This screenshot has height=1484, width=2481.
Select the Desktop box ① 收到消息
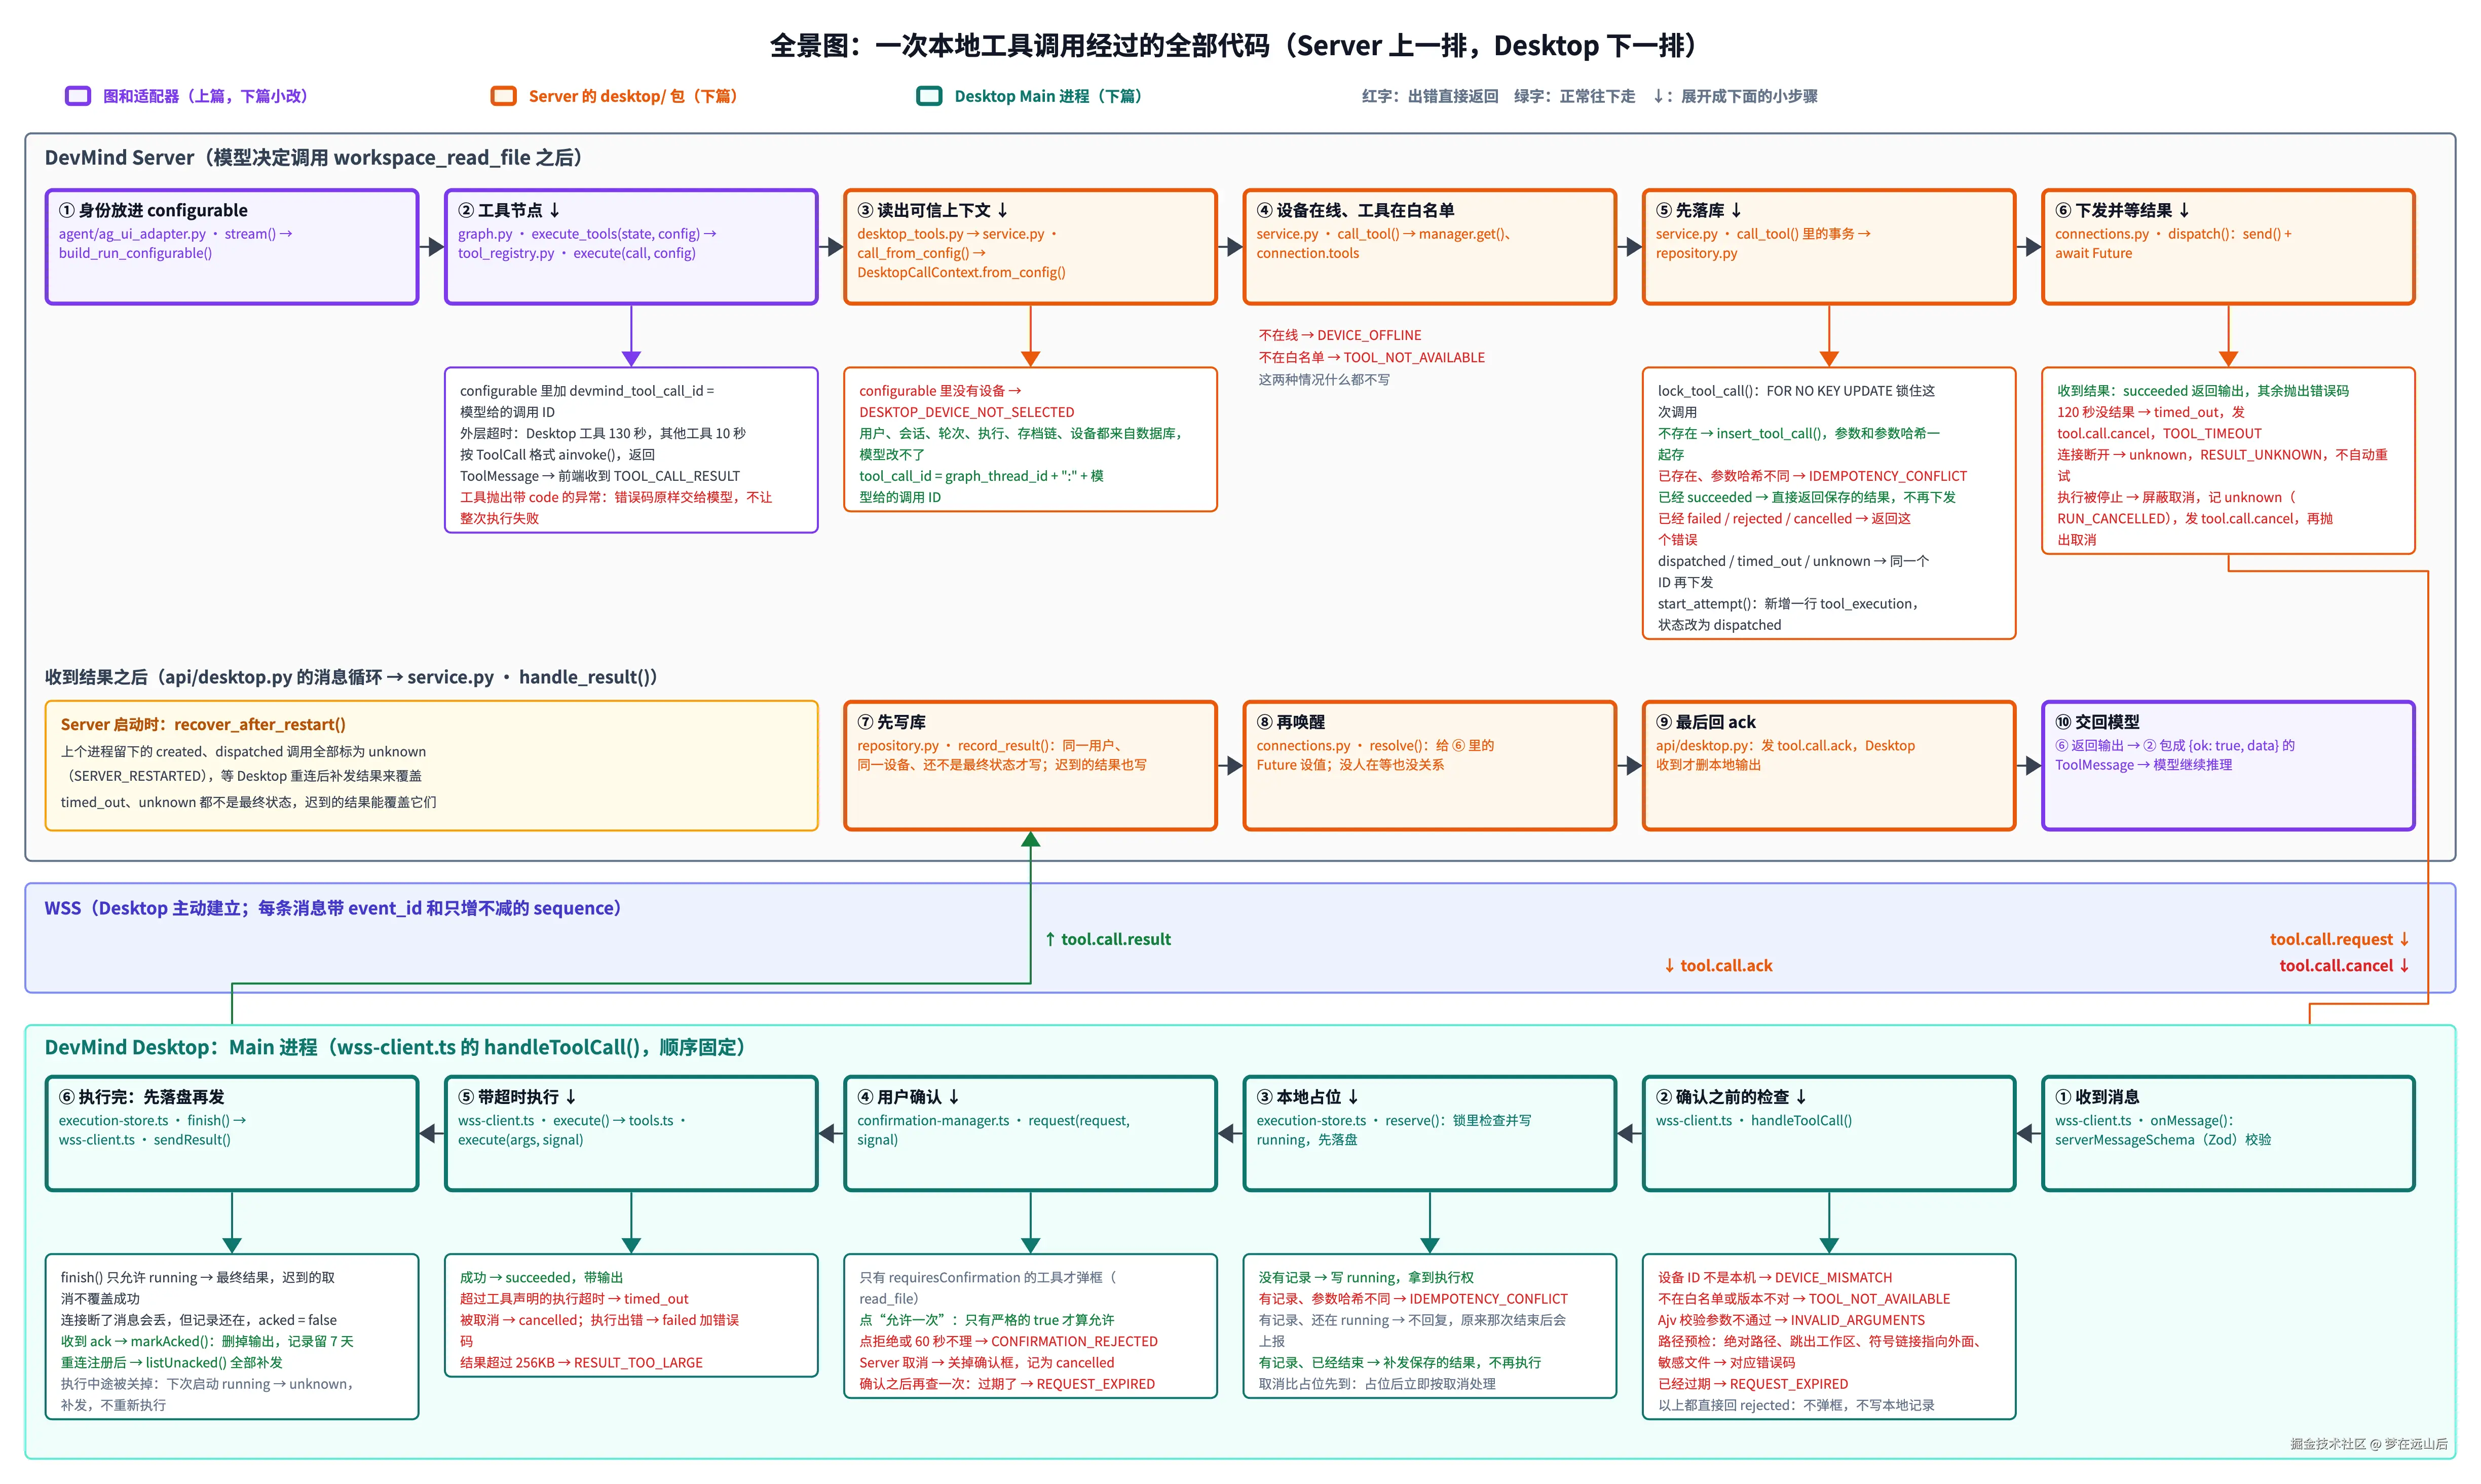click(2228, 1133)
